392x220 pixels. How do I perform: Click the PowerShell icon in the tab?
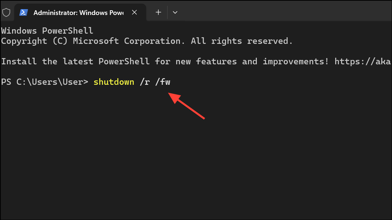point(23,12)
